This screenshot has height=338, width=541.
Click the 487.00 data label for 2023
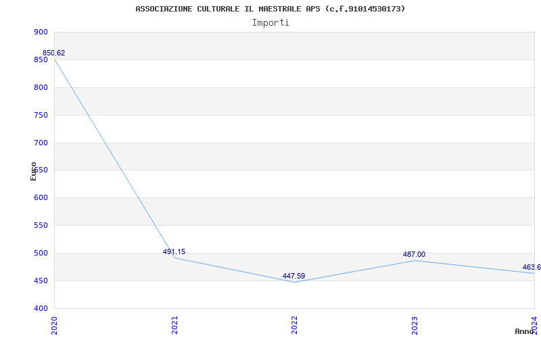click(414, 255)
